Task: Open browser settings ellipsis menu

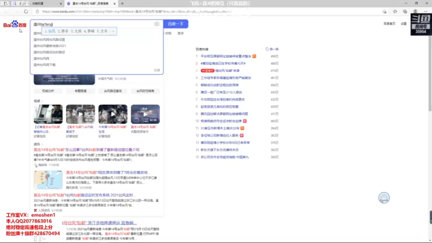Action: pyautogui.click(x=426, y=11)
